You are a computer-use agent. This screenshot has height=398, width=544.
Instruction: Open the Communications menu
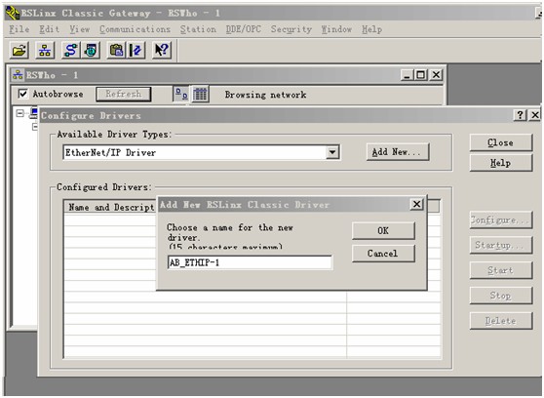pyautogui.click(x=135, y=29)
